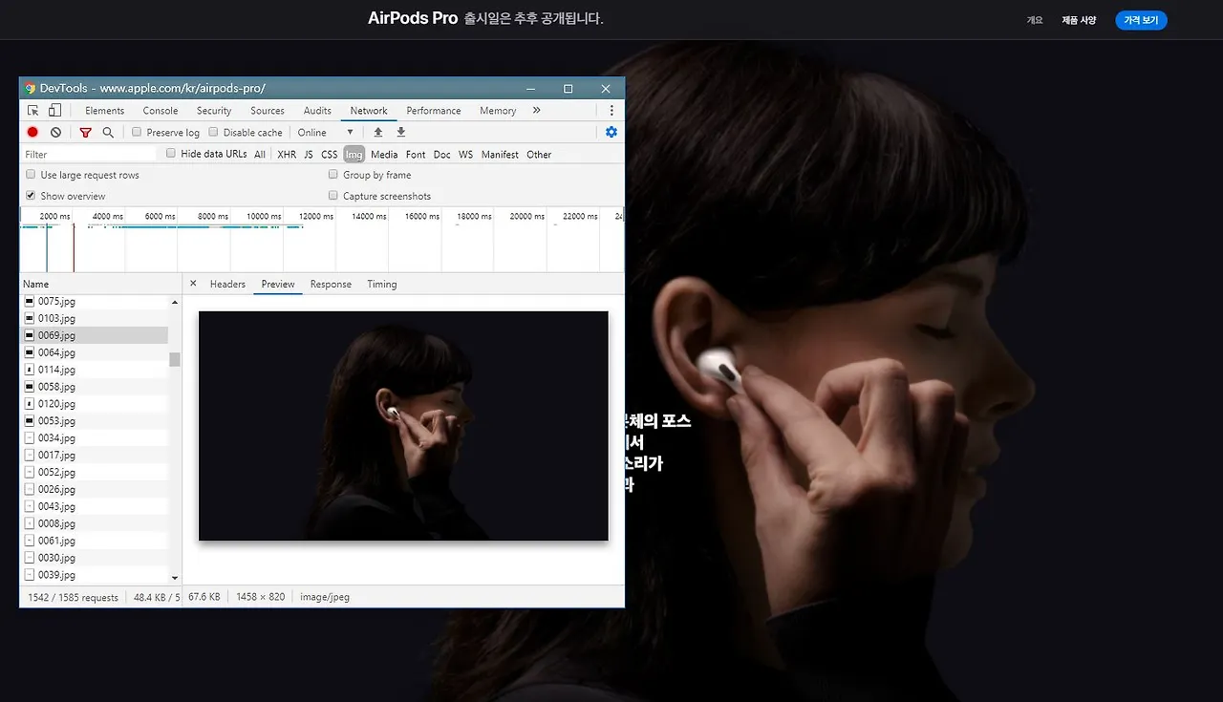Enable Use large request rows
The width and height of the screenshot is (1223, 702).
point(31,175)
